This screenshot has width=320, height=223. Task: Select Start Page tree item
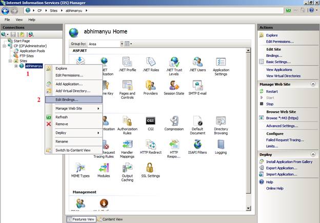pos(22,41)
